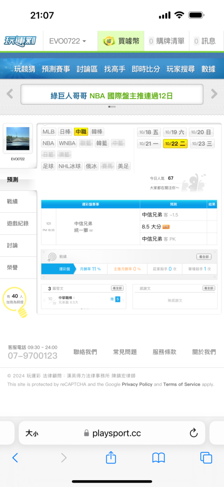Select the 韓棒 league filter
The image size is (224, 487).
tap(97, 131)
